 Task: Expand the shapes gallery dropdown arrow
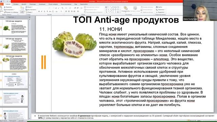[120, 12]
